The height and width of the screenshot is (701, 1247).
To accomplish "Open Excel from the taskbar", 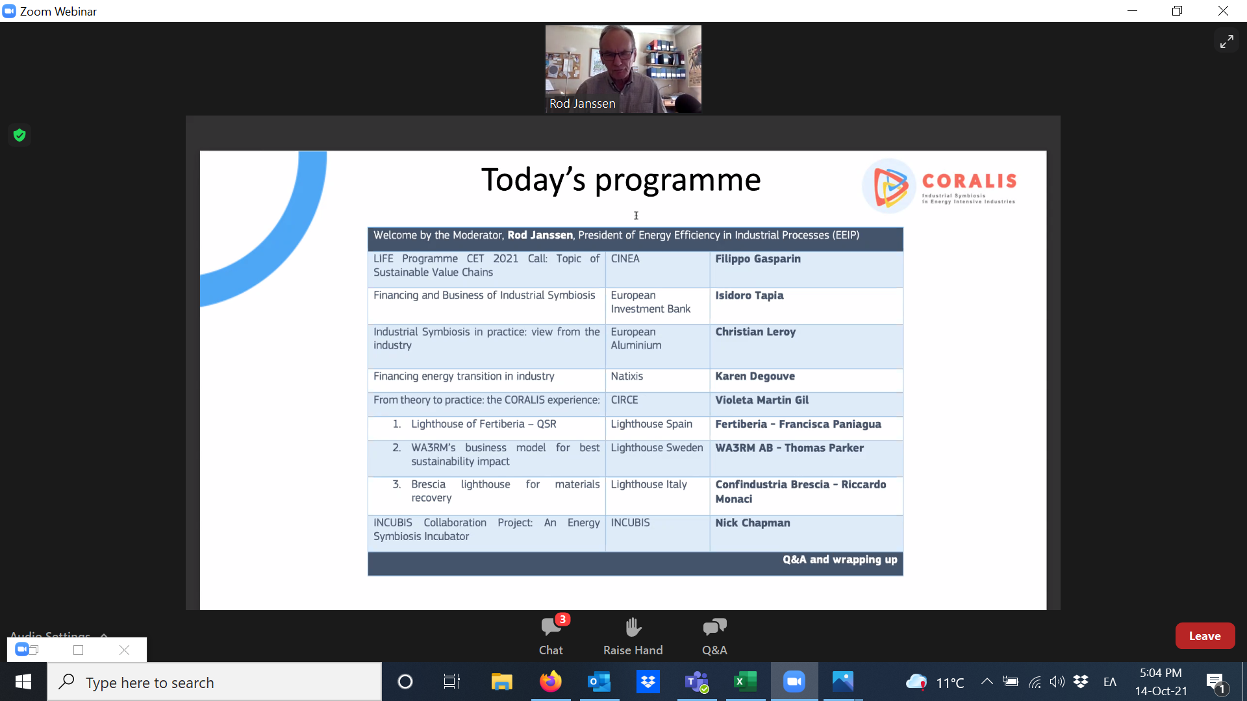I will coord(746,682).
